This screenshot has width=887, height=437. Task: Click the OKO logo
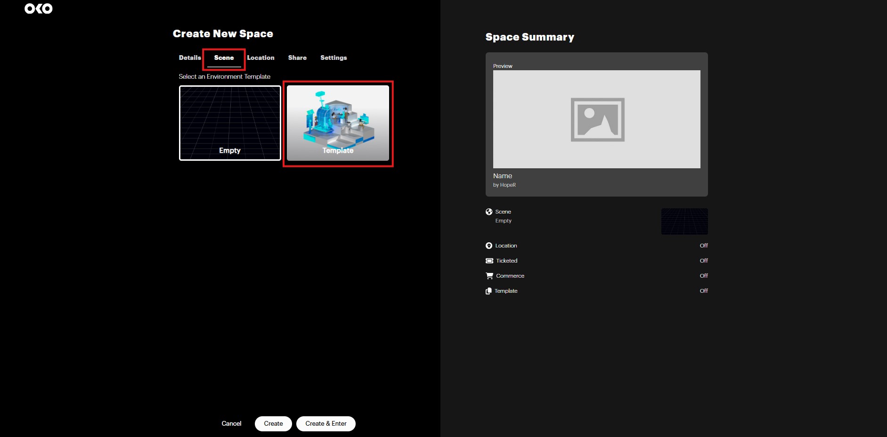(x=39, y=9)
